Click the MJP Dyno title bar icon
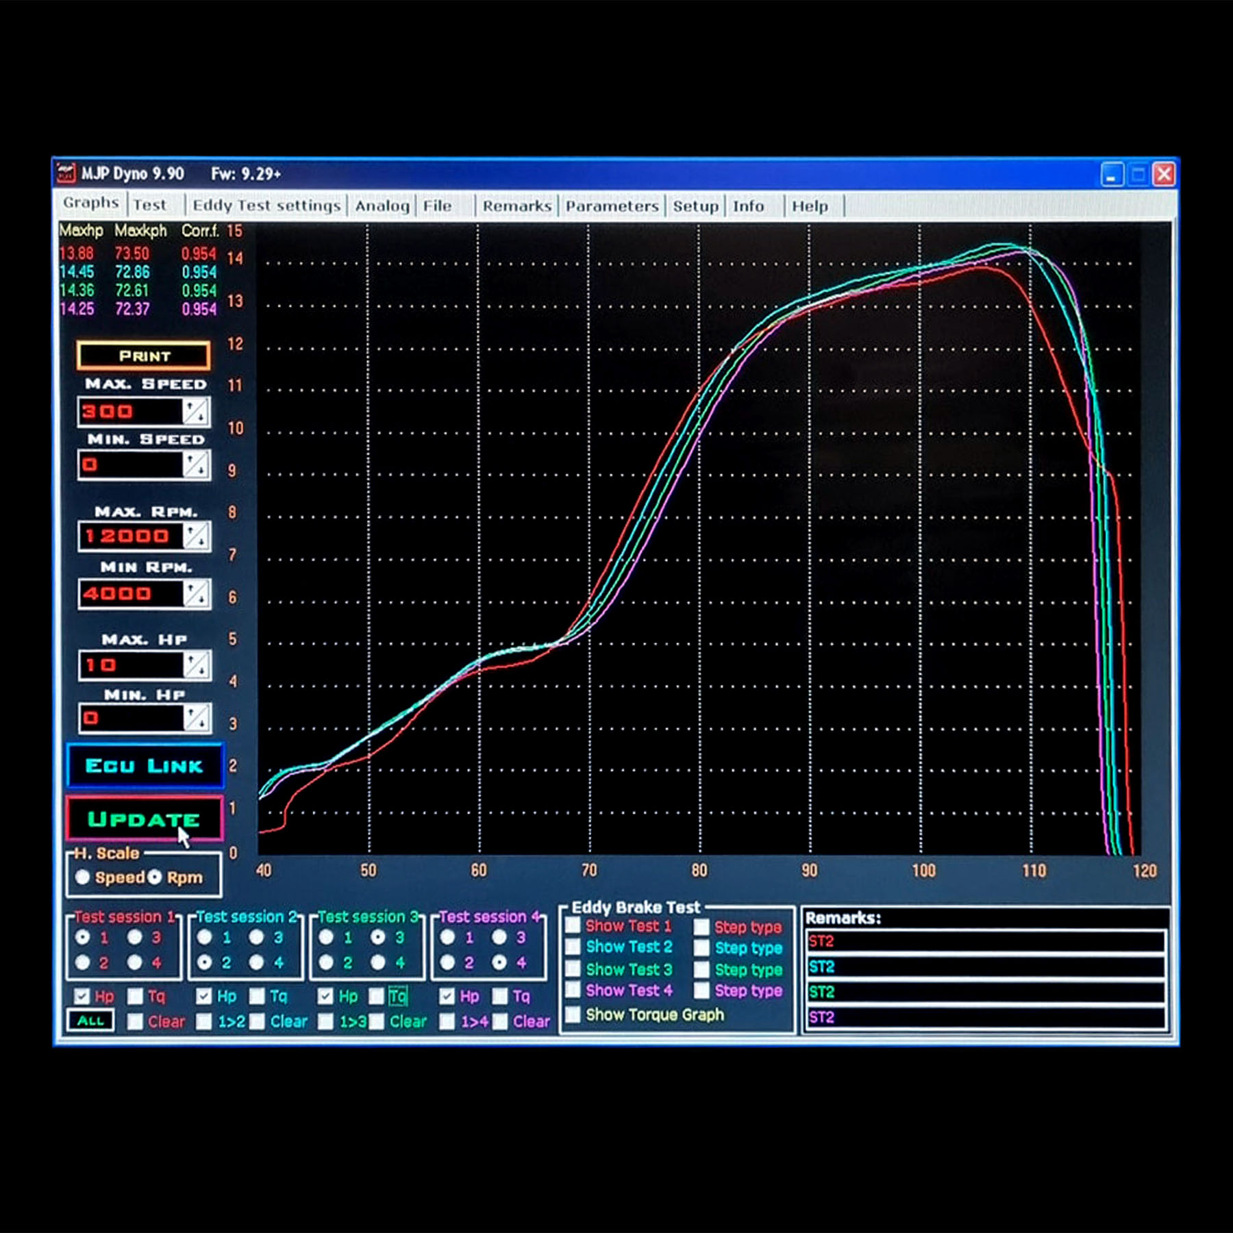Viewport: 1233px width, 1233px height. [66, 173]
